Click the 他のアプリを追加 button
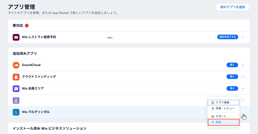 [x=232, y=7]
